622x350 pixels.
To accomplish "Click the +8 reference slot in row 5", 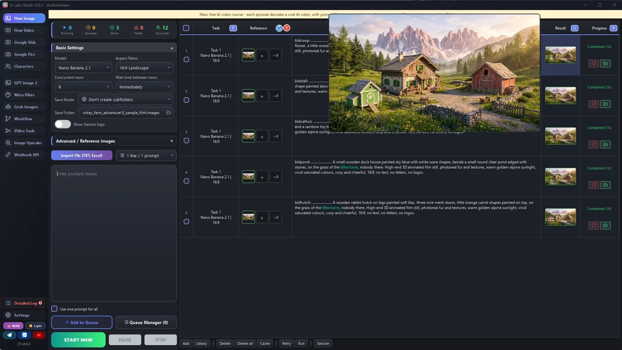I will [x=276, y=217].
